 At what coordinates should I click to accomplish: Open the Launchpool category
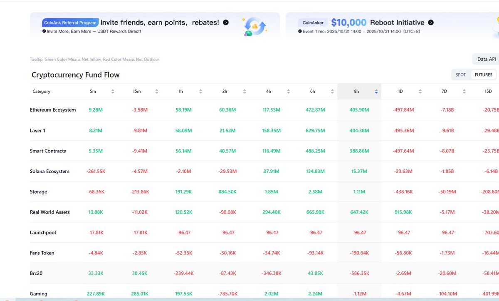click(x=43, y=233)
